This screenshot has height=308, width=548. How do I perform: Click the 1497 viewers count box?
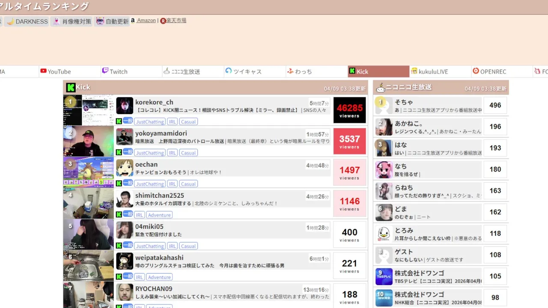pos(349,172)
